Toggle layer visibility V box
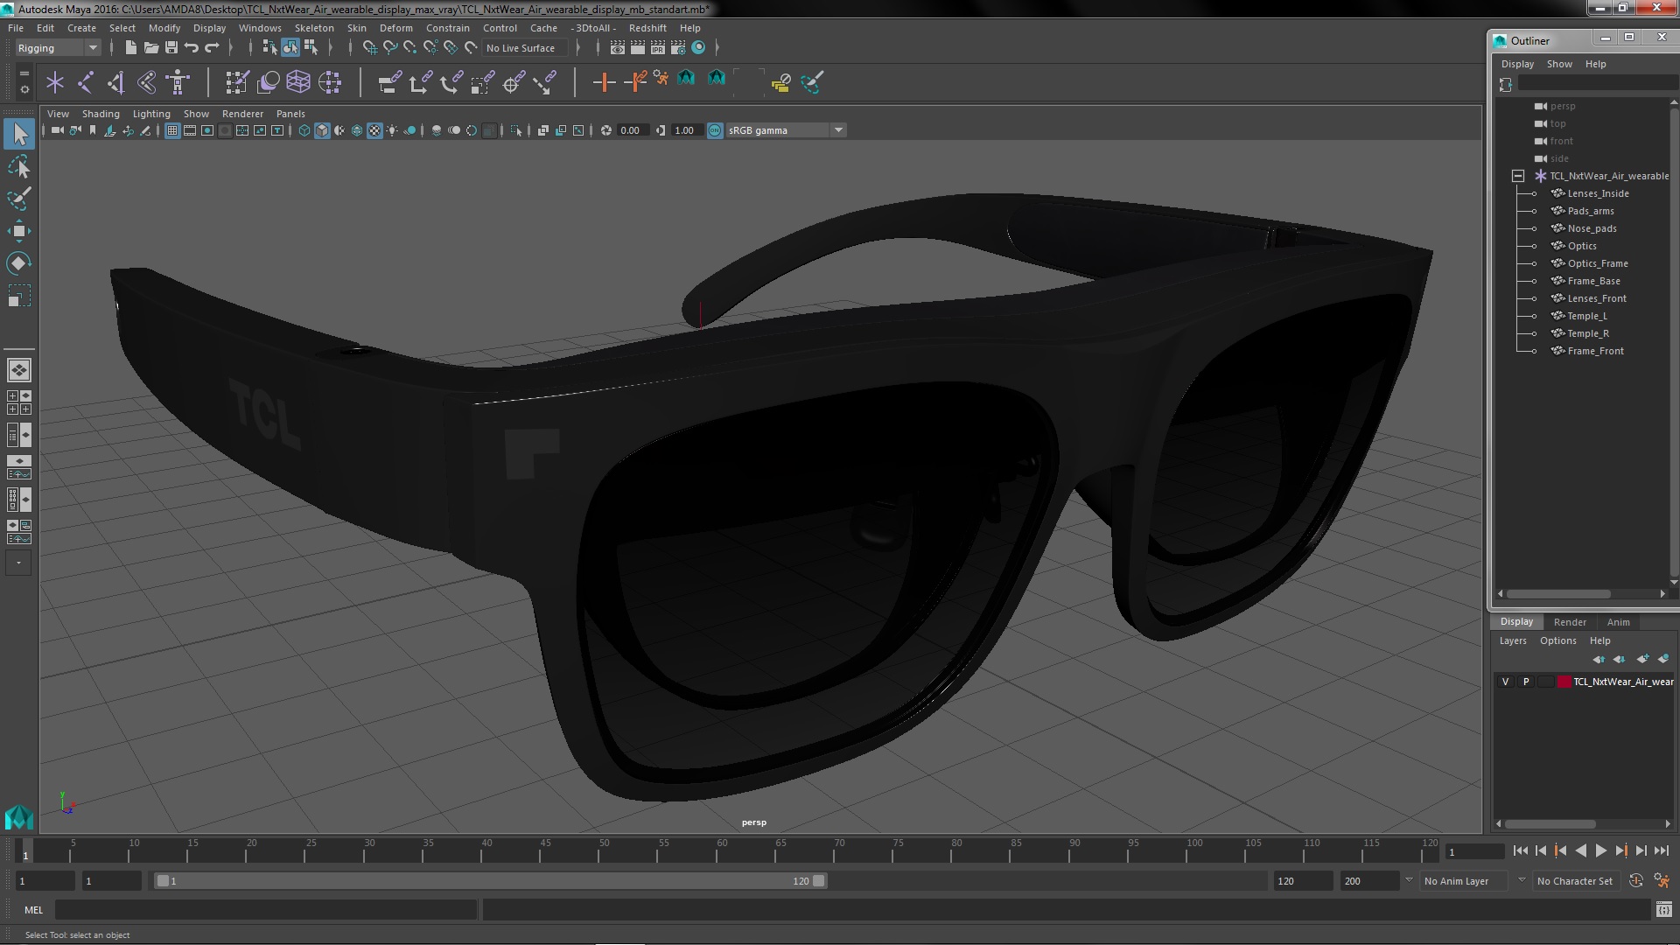 click(1505, 682)
